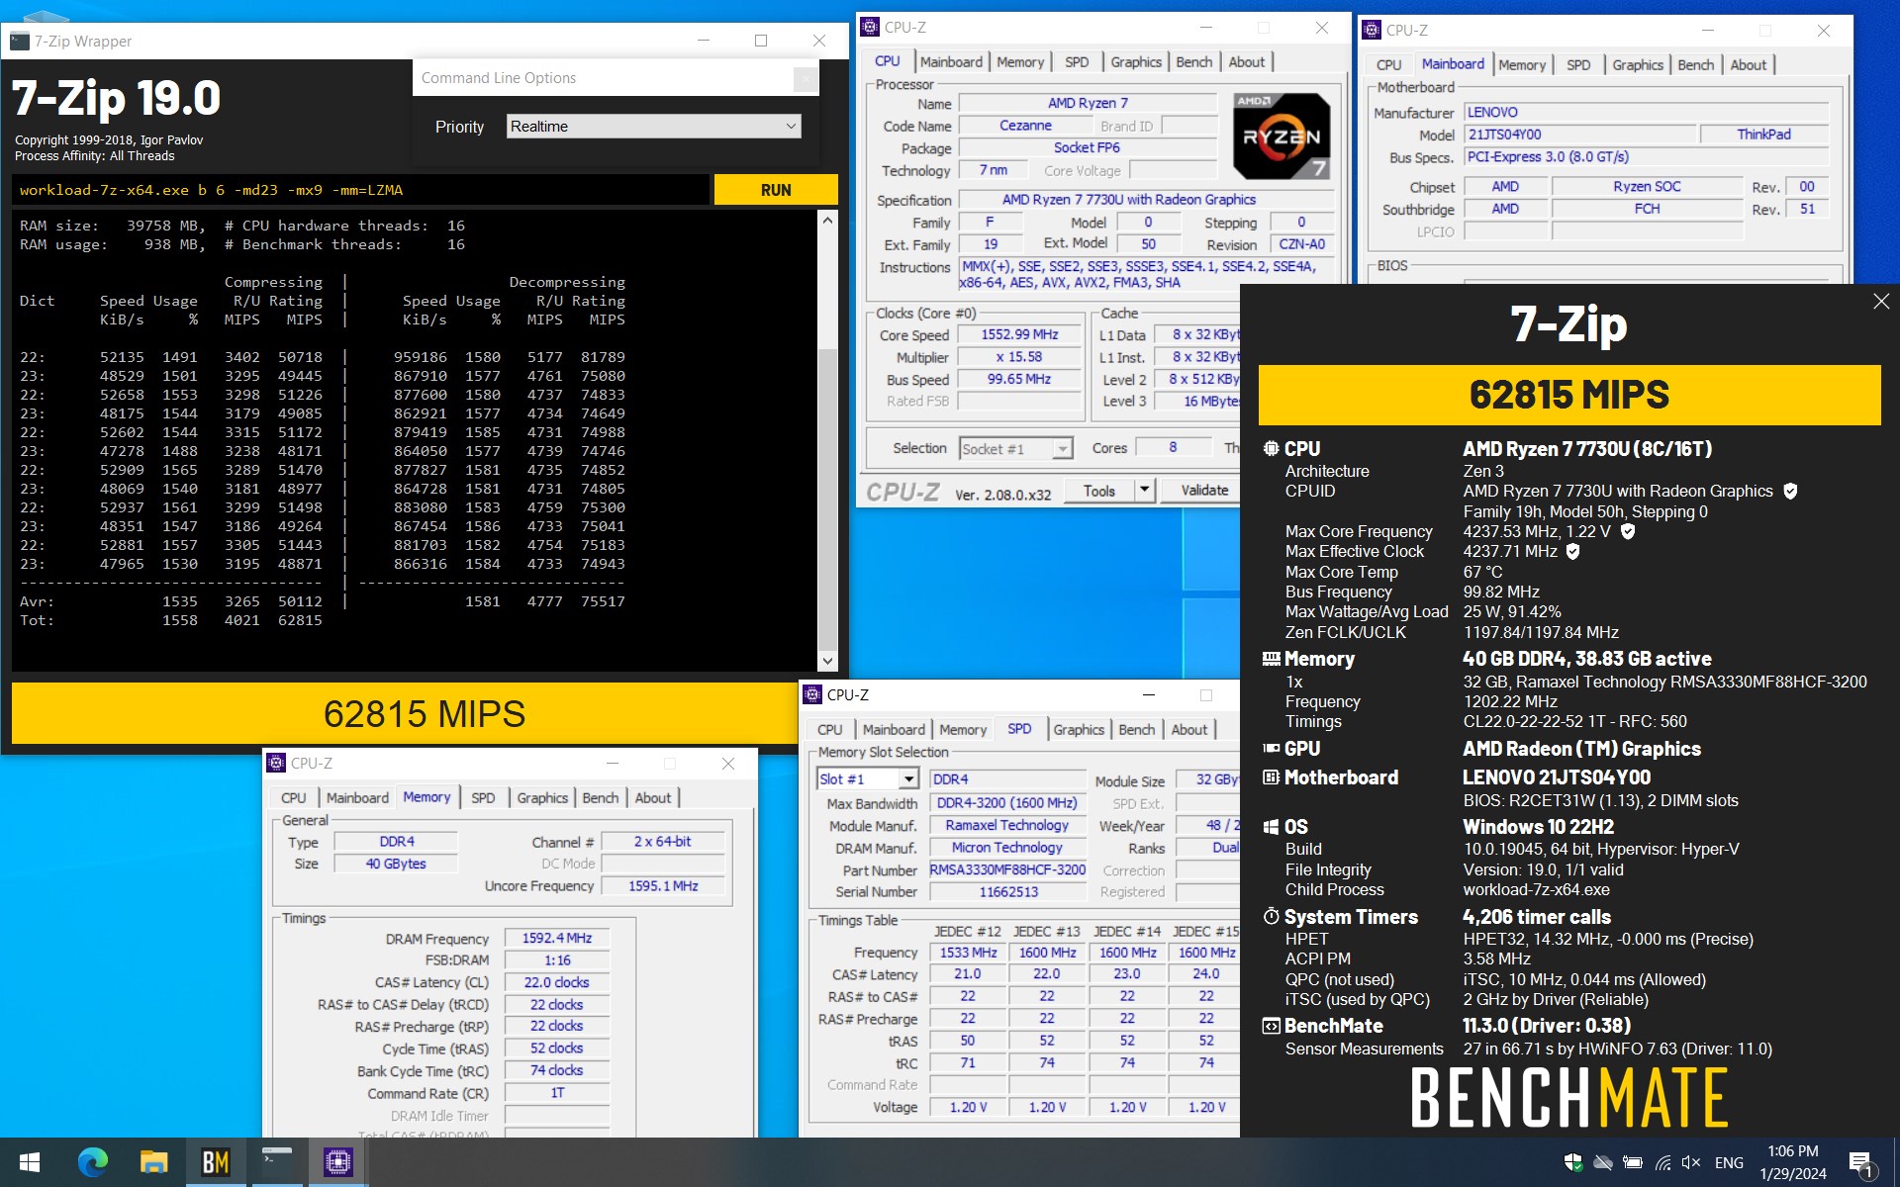Open the clock showing 1:06 PM
The image size is (1900, 1187).
pos(1792,1162)
